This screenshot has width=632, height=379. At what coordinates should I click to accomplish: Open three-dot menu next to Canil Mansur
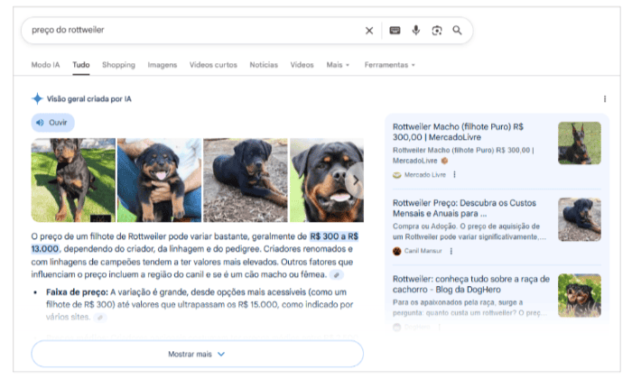(451, 251)
